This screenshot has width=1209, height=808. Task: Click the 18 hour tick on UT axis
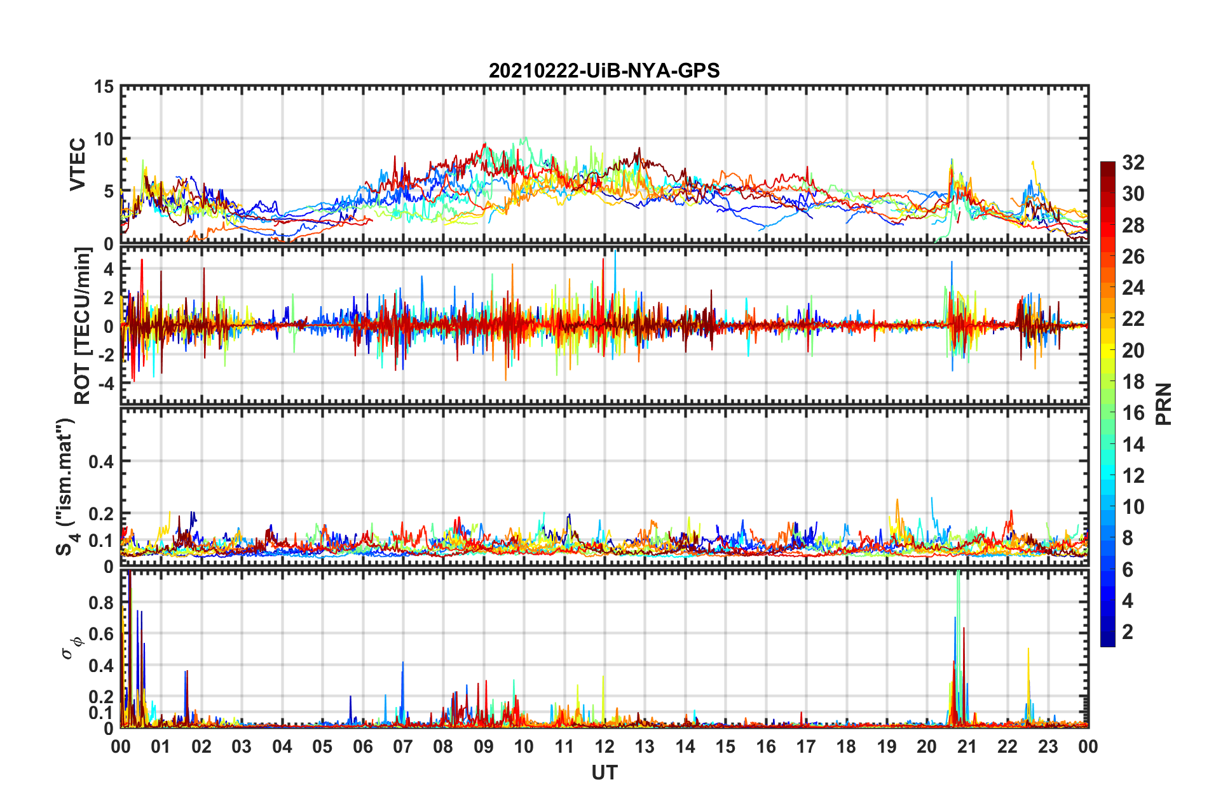pyautogui.click(x=847, y=746)
